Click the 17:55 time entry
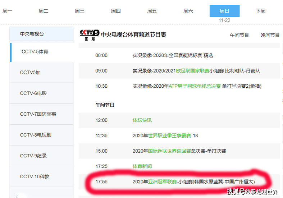The image size is (283, 198). click(101, 181)
